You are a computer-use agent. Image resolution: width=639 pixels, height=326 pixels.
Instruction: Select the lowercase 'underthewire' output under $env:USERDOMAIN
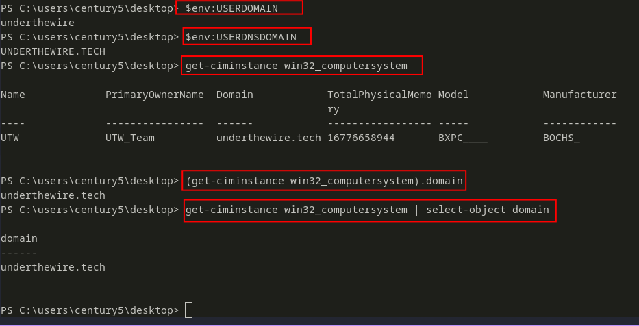[38, 23]
